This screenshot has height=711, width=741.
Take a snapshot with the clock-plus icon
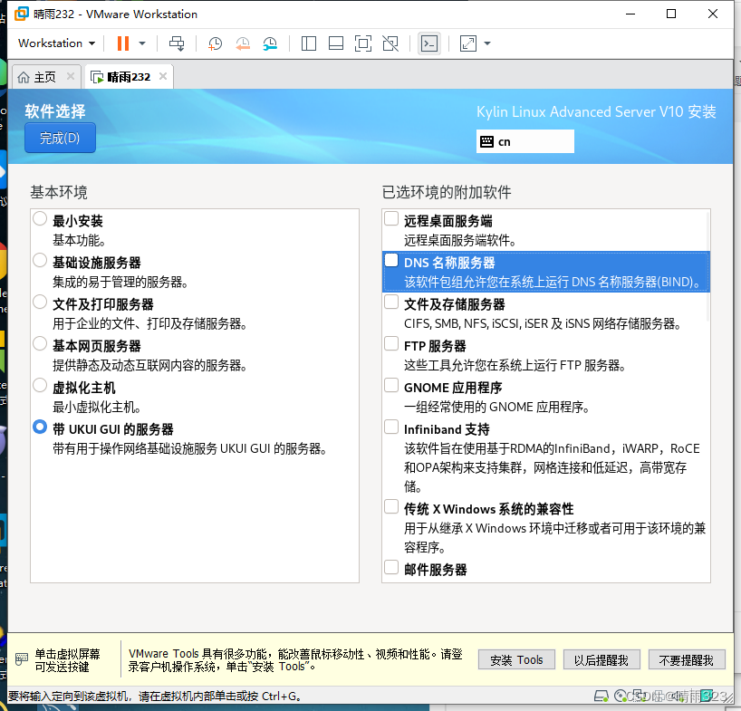click(215, 44)
